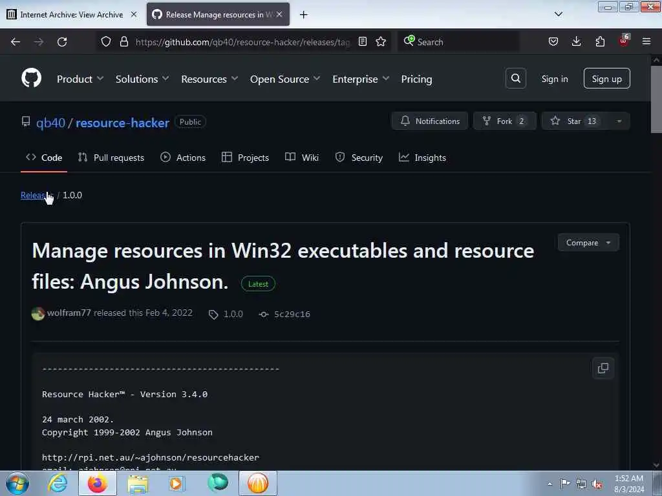Open Action Center flag tray icon
The height and width of the screenshot is (496, 662).
click(x=565, y=484)
